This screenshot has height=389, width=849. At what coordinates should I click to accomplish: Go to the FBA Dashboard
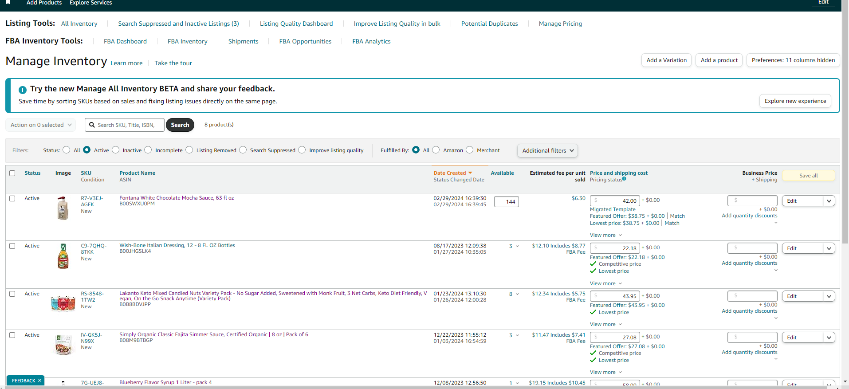tap(125, 42)
